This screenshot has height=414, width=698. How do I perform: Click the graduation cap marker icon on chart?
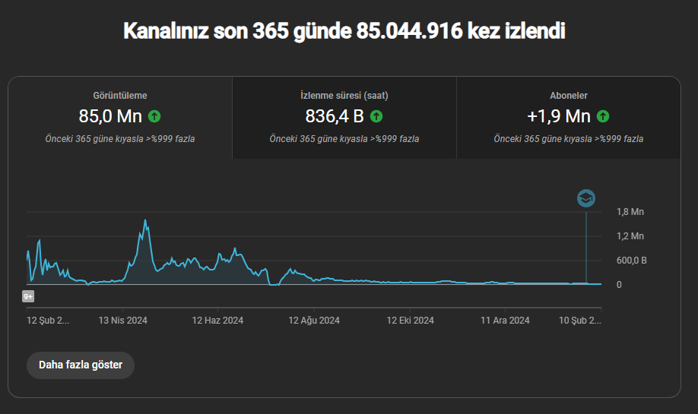585,198
